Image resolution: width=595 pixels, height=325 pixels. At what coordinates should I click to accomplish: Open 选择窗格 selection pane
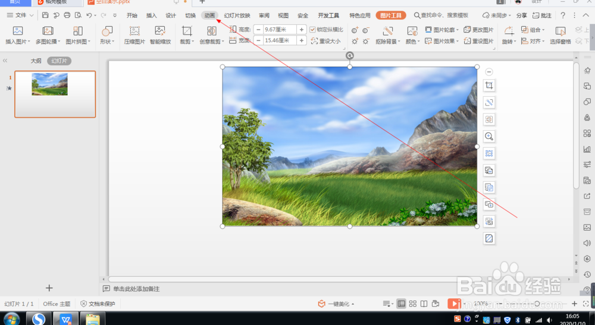560,35
